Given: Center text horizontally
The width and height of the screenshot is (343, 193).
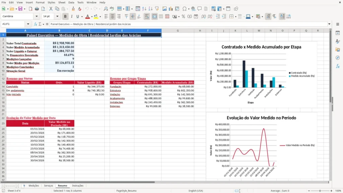Looking at the screenshot, I should (x=112, y=16).
